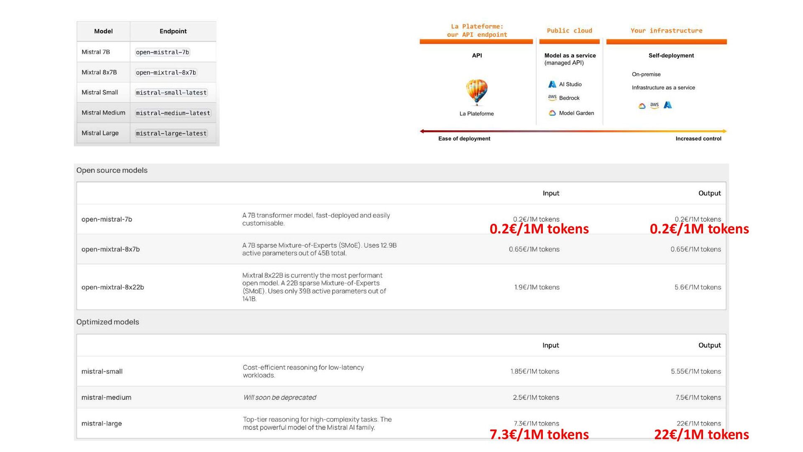Click the 'Infrastructure as a service' text

[x=663, y=87]
